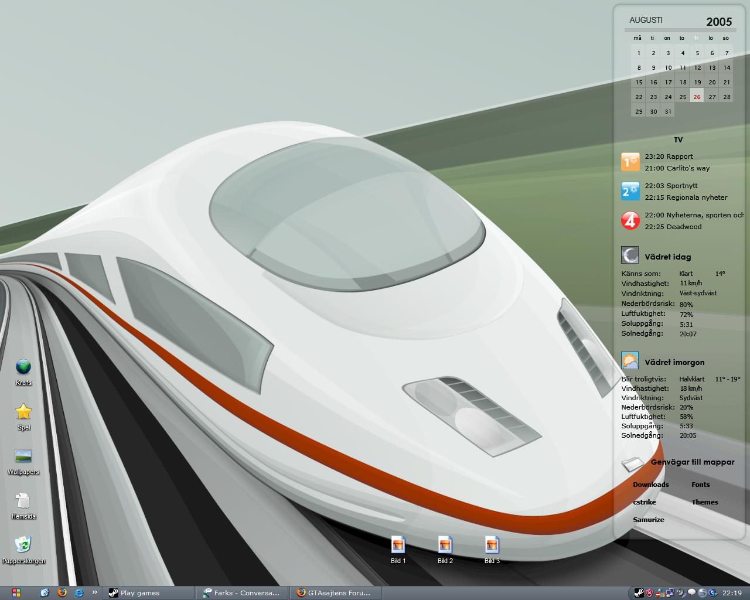The height and width of the screenshot is (600, 750).
Task: Click the Steam tray icon
Action: (x=639, y=593)
